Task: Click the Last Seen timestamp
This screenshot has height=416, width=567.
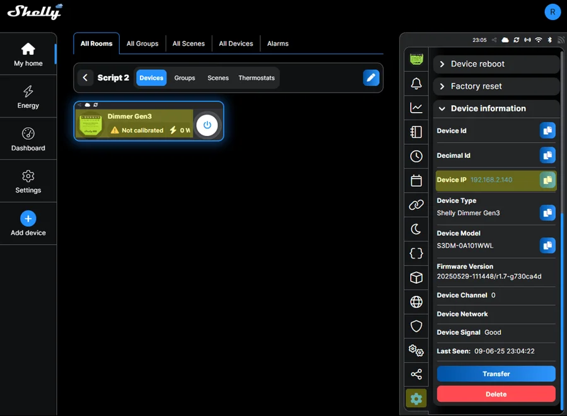Action: (504, 351)
